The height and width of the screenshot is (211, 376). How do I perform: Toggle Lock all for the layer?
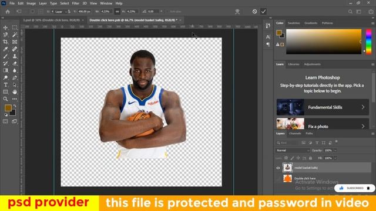311,158
